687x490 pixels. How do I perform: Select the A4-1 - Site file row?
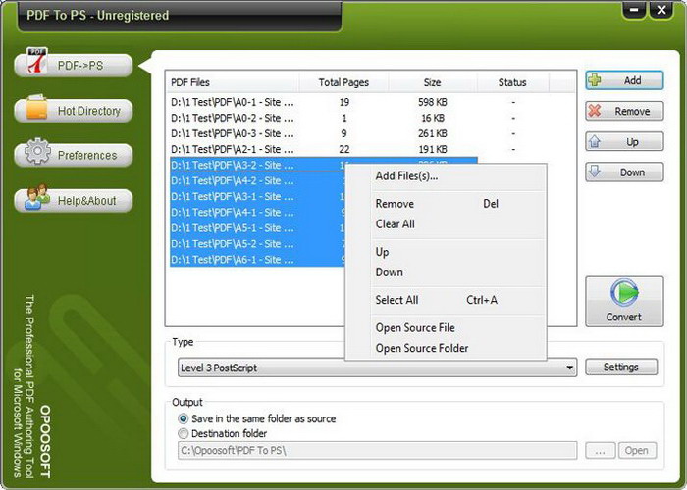point(257,213)
